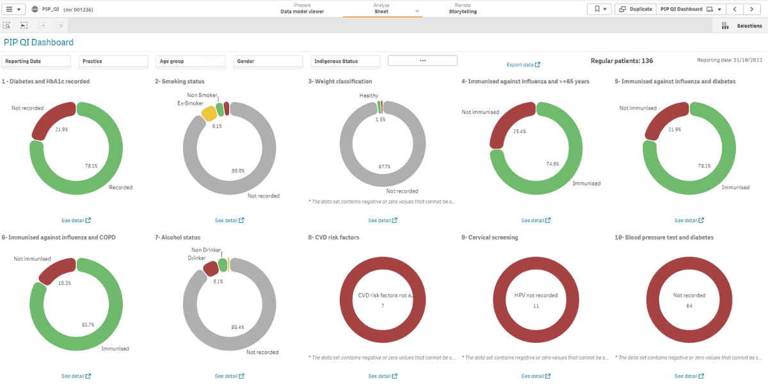Open the bookmarks menu

pyautogui.click(x=599, y=10)
